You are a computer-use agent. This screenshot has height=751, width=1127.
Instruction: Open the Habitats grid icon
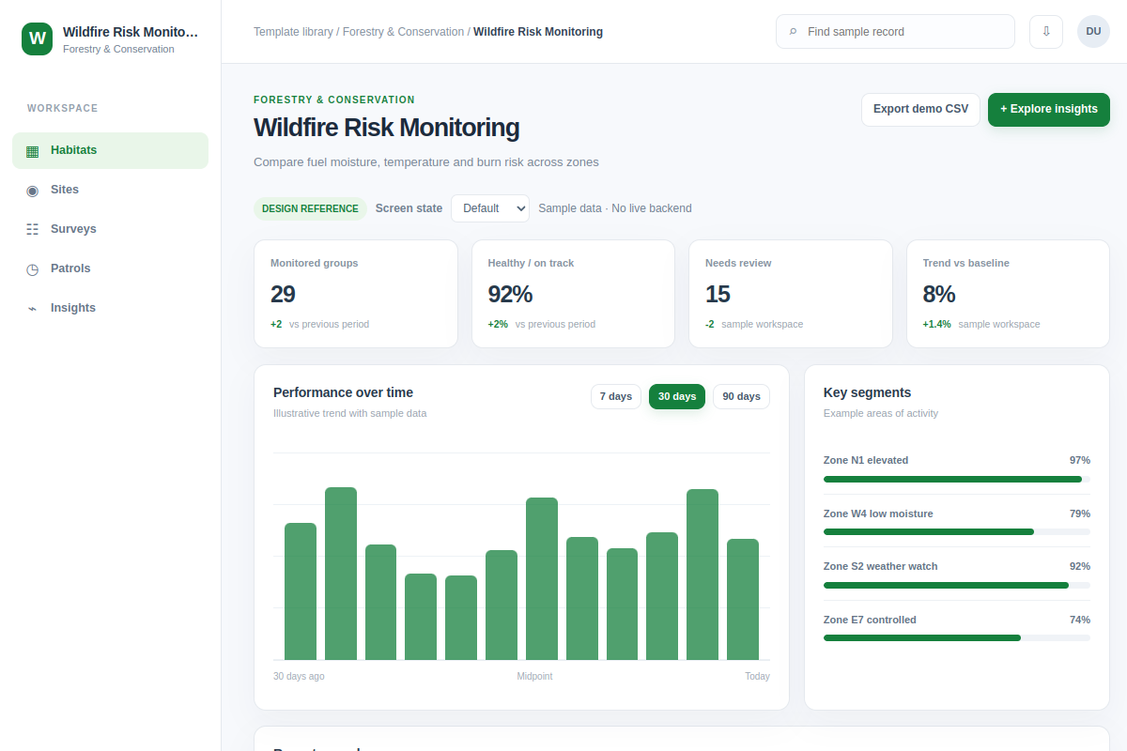coord(33,150)
